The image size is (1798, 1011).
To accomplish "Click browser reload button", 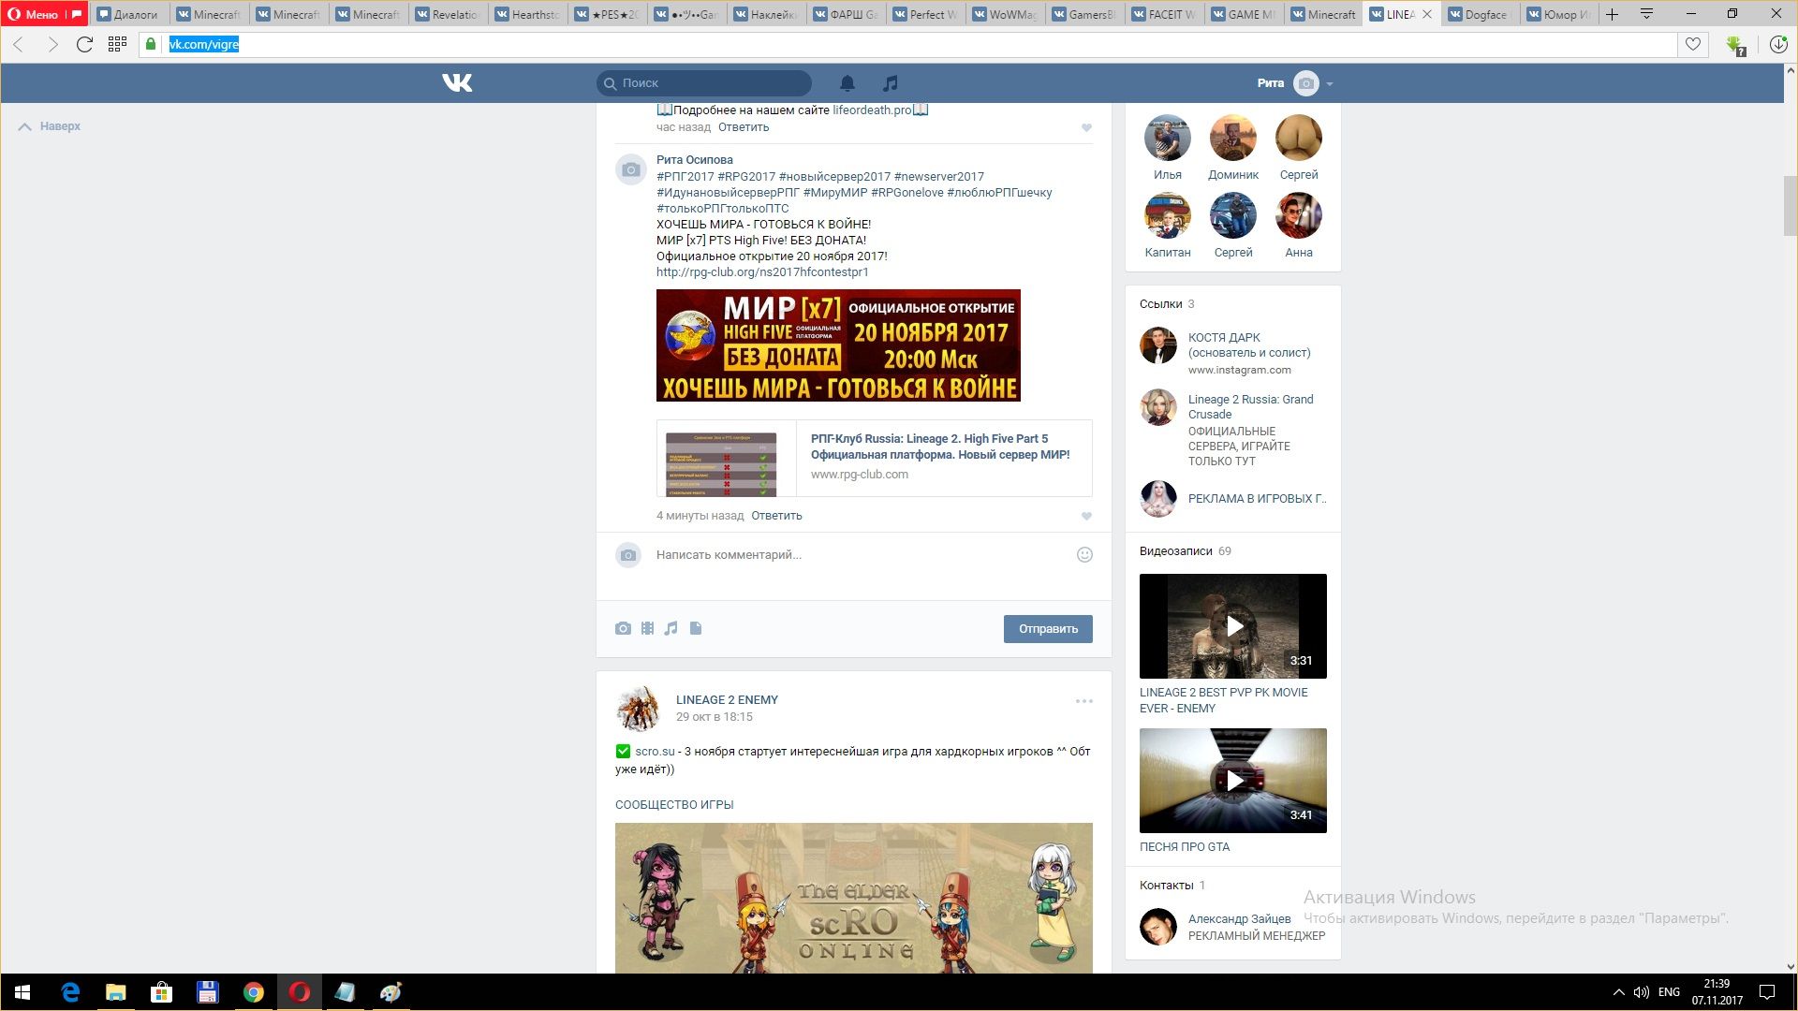I will pyautogui.click(x=84, y=44).
